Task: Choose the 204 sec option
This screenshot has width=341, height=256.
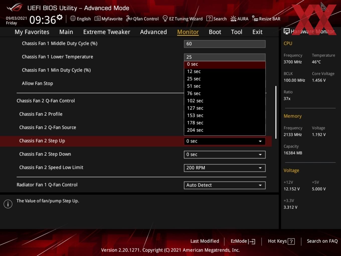Action: [x=225, y=130]
